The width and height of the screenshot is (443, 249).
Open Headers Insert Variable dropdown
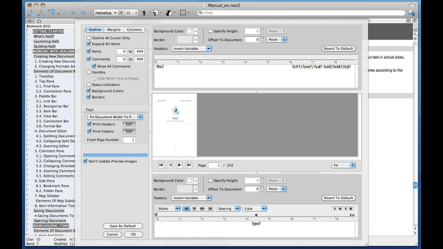tap(191, 49)
